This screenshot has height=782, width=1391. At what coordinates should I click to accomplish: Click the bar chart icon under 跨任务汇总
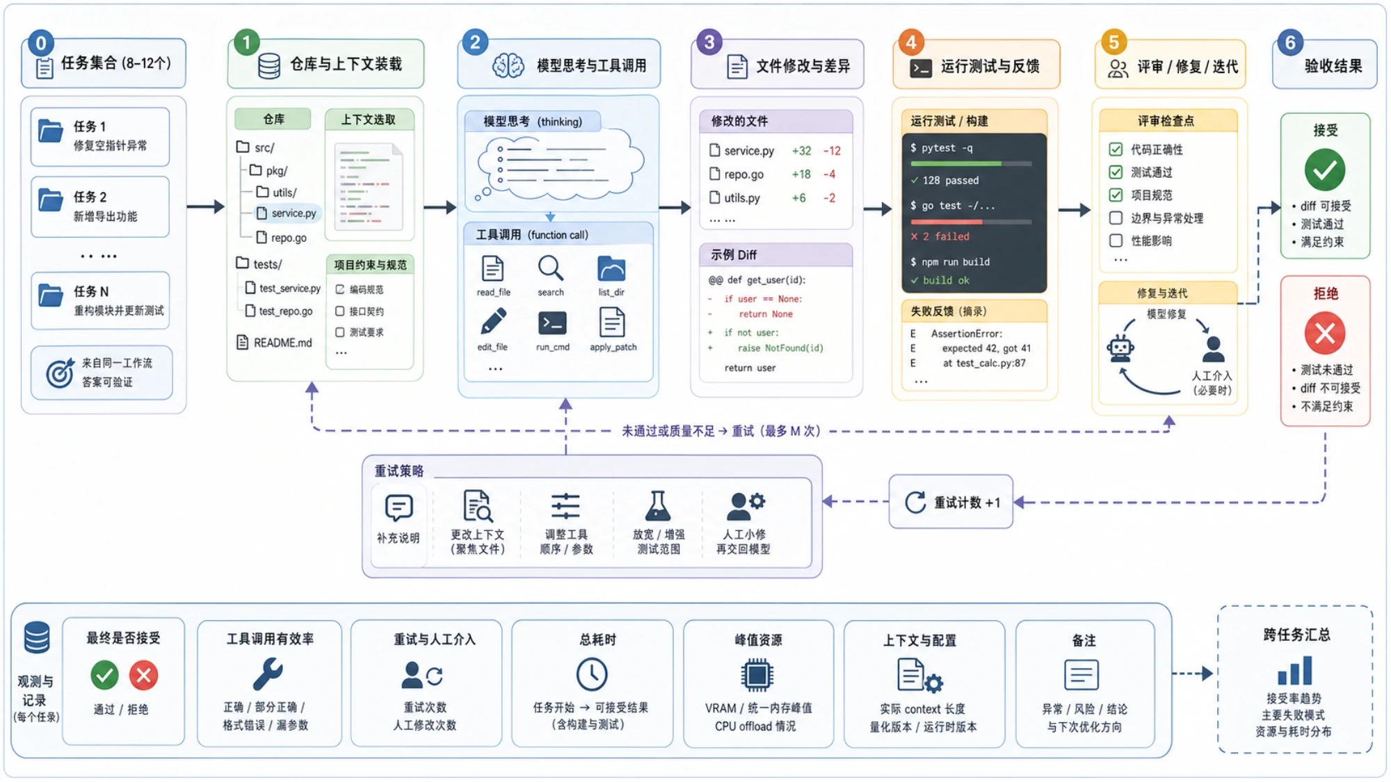tap(1294, 671)
